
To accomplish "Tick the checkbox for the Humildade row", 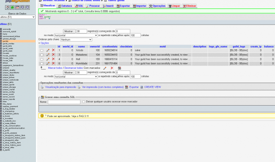I will (42, 64).
